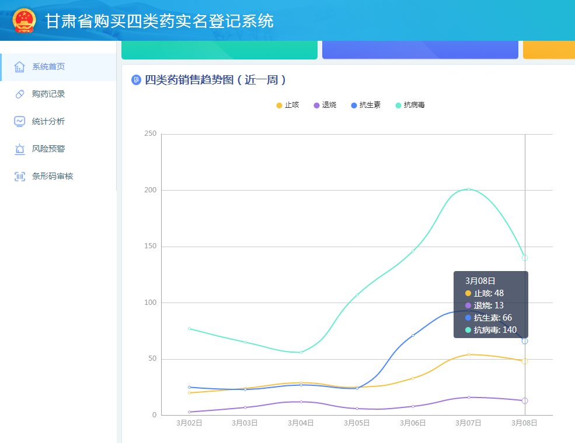Click the chart icon beside 统计分析
This screenshot has height=443, width=575.
(x=19, y=122)
